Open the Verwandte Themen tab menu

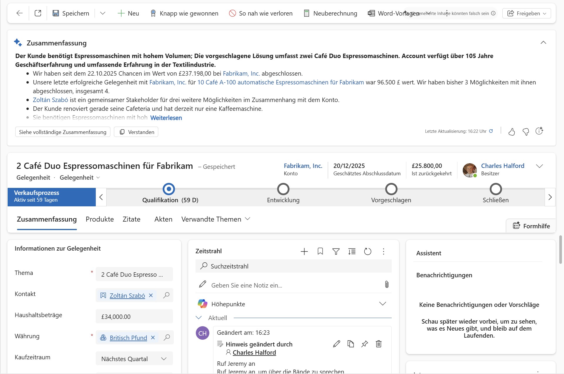[x=216, y=219]
